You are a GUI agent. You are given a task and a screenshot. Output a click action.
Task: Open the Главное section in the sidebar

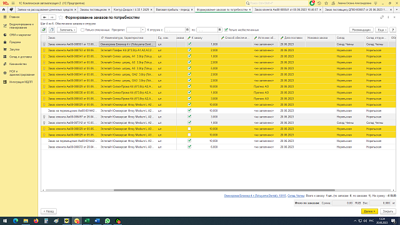pos(14,17)
